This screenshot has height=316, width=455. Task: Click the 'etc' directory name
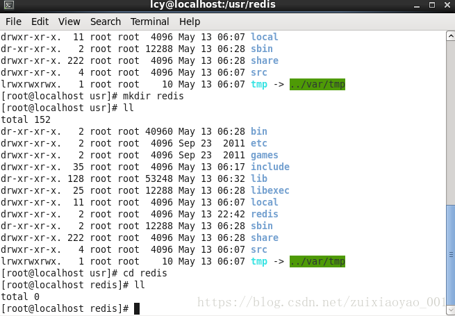[x=259, y=143]
